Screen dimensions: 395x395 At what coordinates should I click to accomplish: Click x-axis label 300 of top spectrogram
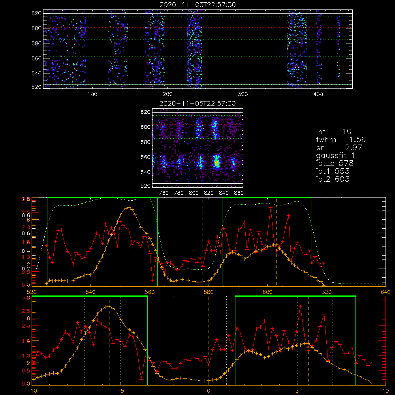tap(243, 94)
